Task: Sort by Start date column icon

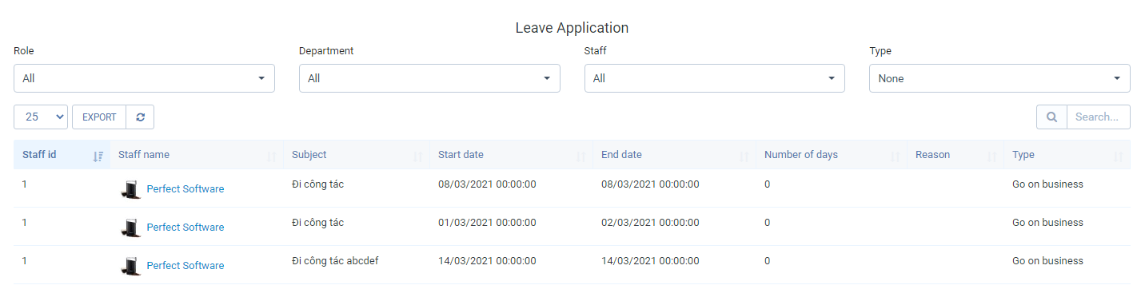Action: point(580,156)
